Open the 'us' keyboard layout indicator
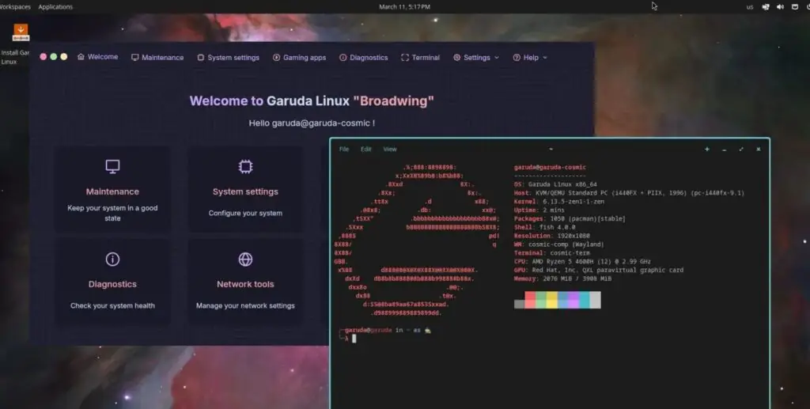Image resolution: width=810 pixels, height=409 pixels. tap(750, 6)
